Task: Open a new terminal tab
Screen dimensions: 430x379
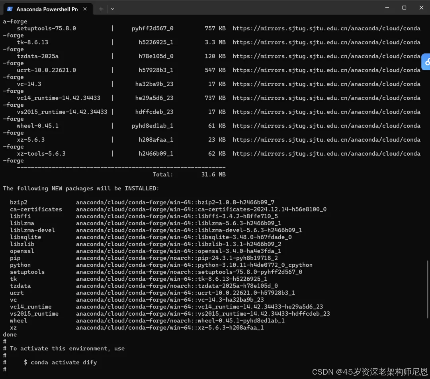Action: click(x=101, y=9)
